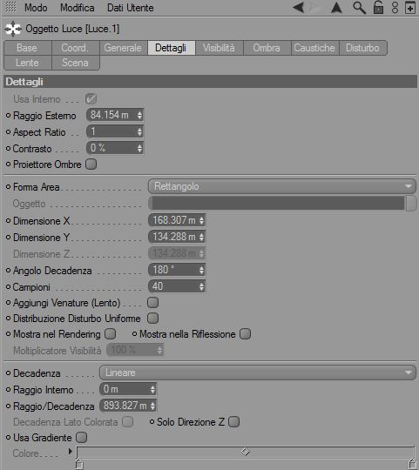Click animation dot beside Raggio/Decadenza
Screen dimensions: 419x470
(x=8, y=406)
